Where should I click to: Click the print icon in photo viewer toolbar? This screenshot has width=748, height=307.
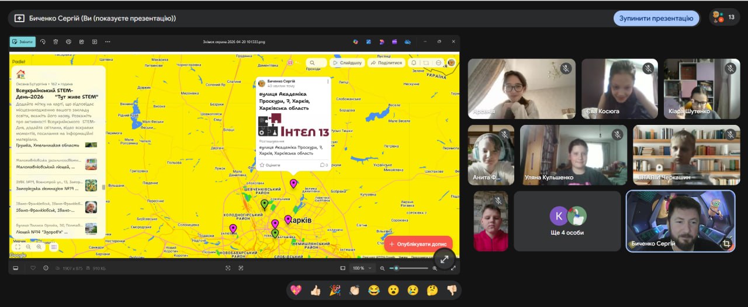pos(68,42)
